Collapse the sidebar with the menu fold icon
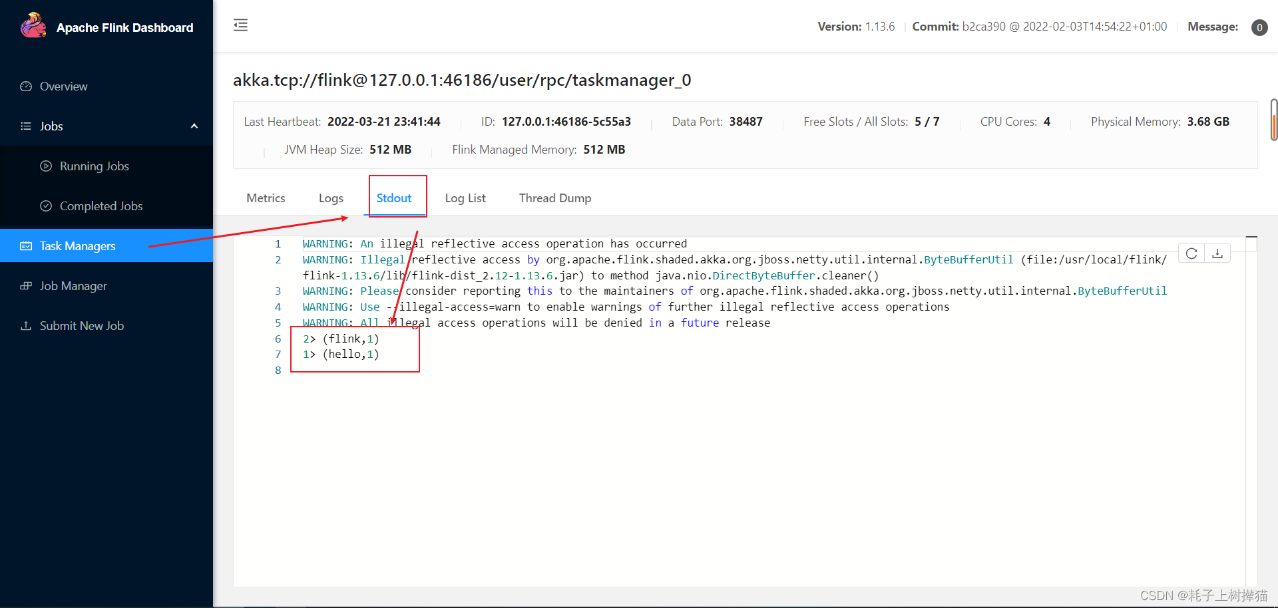This screenshot has width=1278, height=608. coord(240,25)
